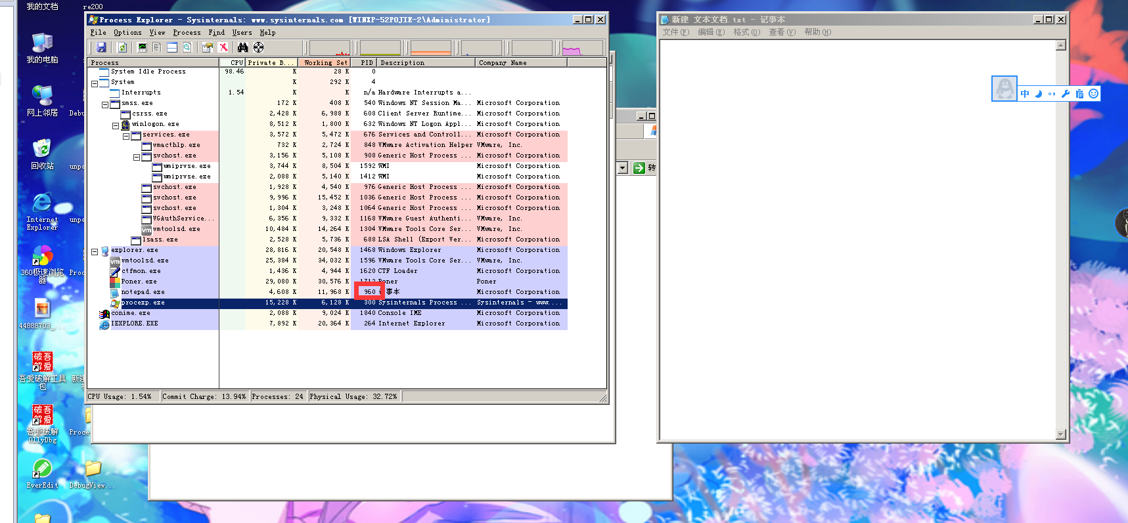Click the EverEdit desktop shortcut
Viewport: 1128px width, 523px height.
click(42, 473)
